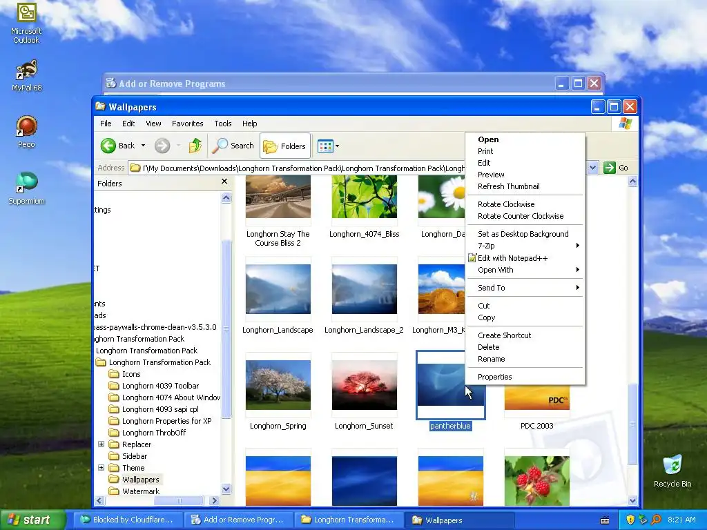Select Longhorn_Landscape_2 thumbnail
This screenshot has height=530, width=707.
click(x=365, y=289)
